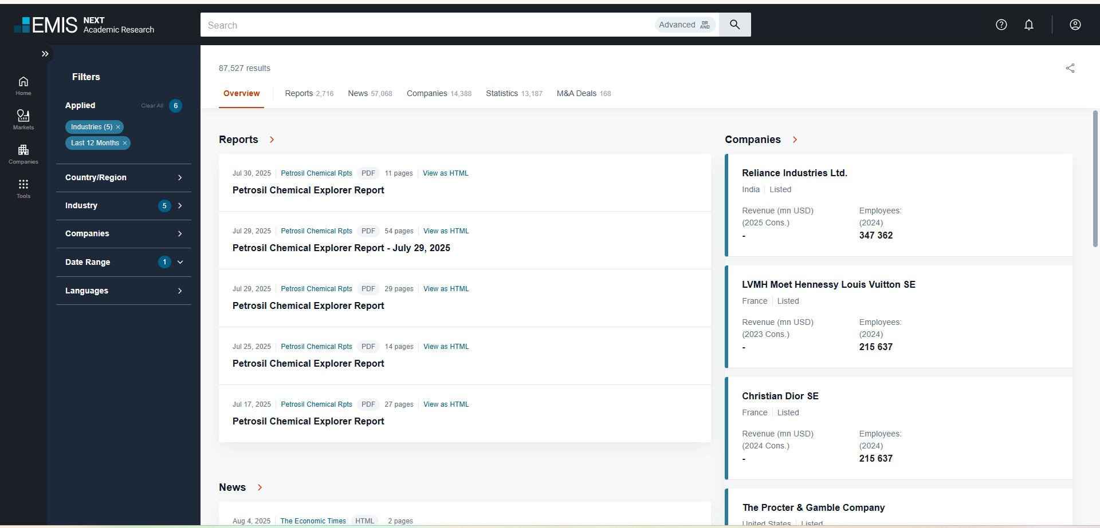Click Clear All applied filters
The width and height of the screenshot is (1100, 528).
152,106
